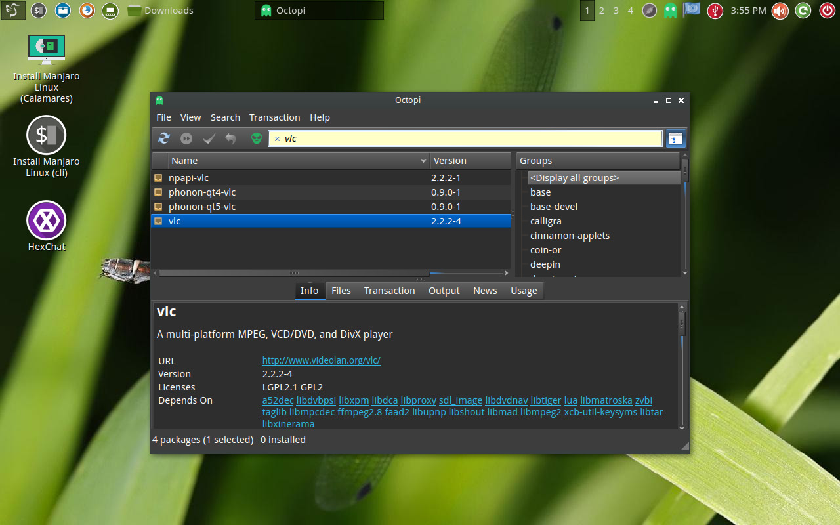This screenshot has height=525, width=840.
Task: Switch to the Usage tab
Action: click(x=524, y=291)
